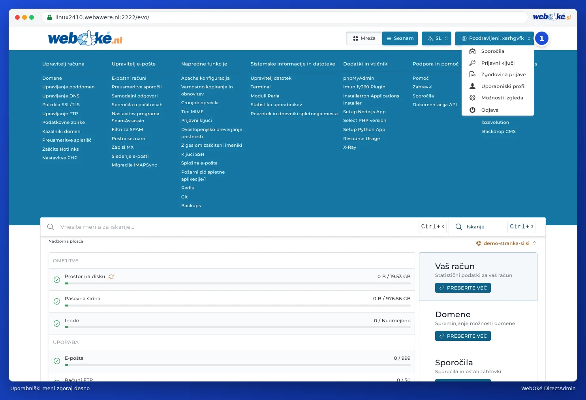This screenshot has width=586, height=400.
Task: Collapse the Pozdravljeni, xerhgvfk user menu
Action: point(494,38)
